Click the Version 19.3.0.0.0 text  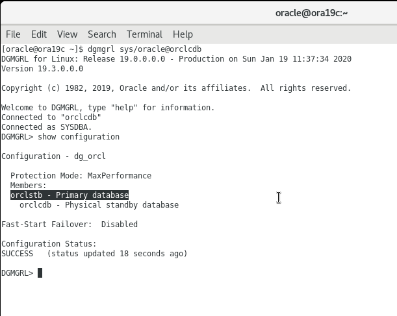[42, 69]
